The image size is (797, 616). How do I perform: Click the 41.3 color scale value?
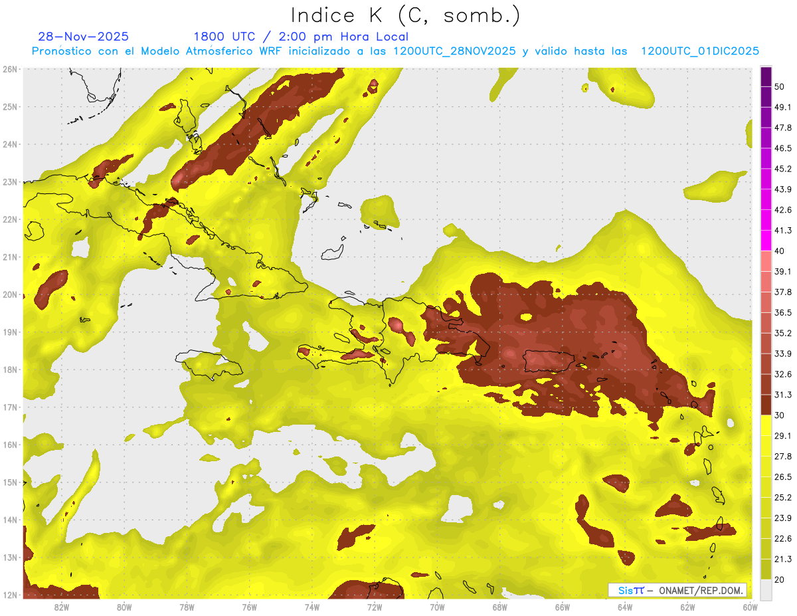click(x=783, y=231)
